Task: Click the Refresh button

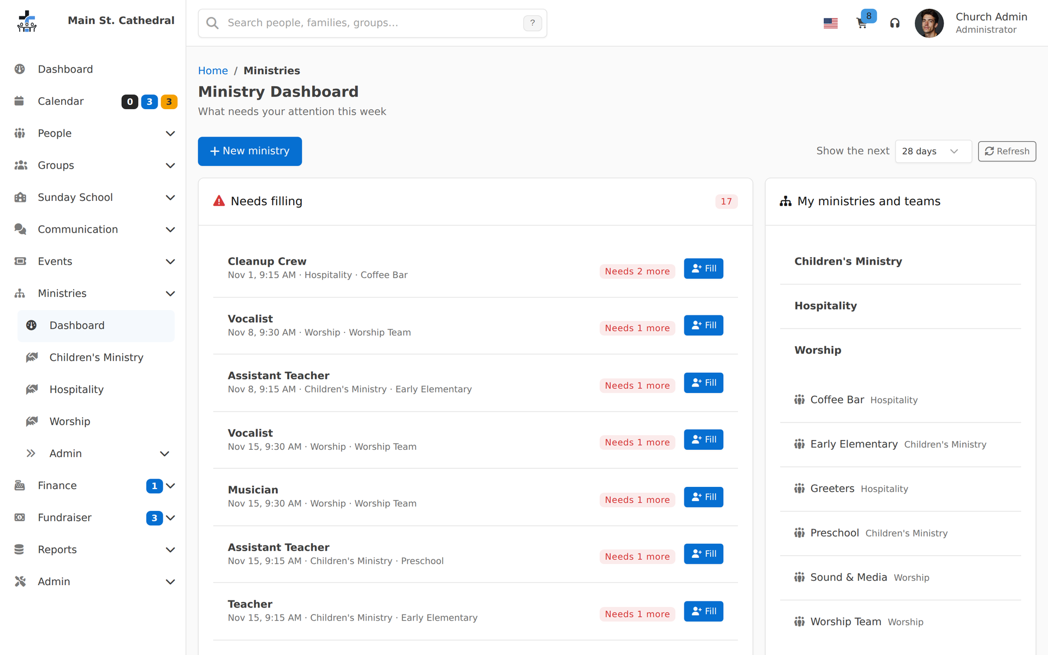Action: (x=1007, y=151)
